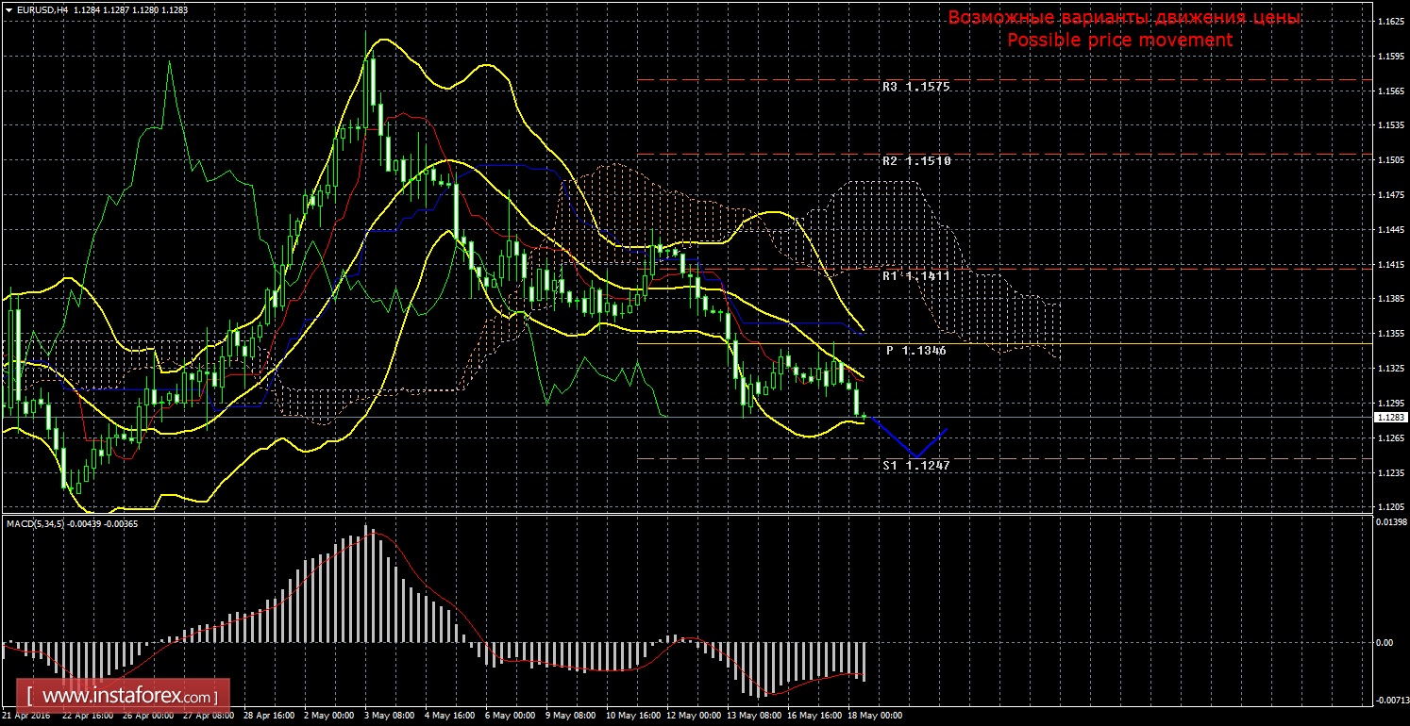
Task: Click the 1.1625 price axis label
Action: 1391,22
